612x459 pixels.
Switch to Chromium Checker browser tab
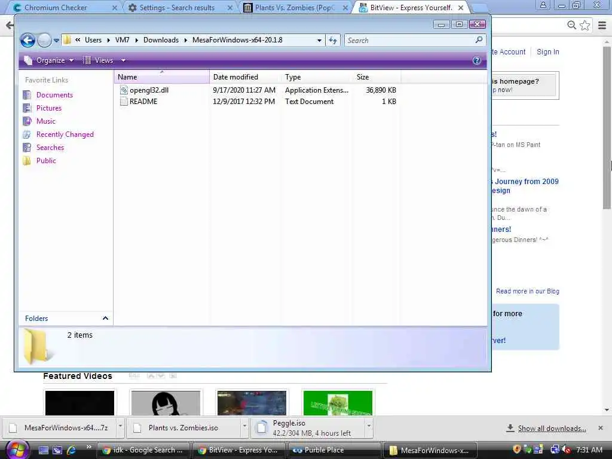[62, 7]
